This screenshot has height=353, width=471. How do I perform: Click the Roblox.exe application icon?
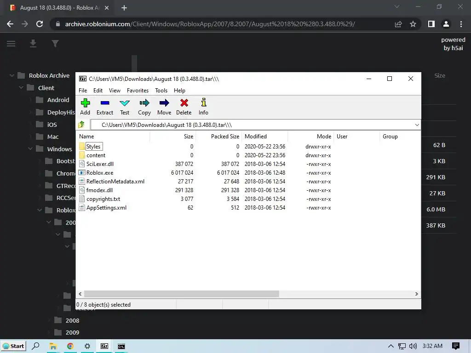82,173
